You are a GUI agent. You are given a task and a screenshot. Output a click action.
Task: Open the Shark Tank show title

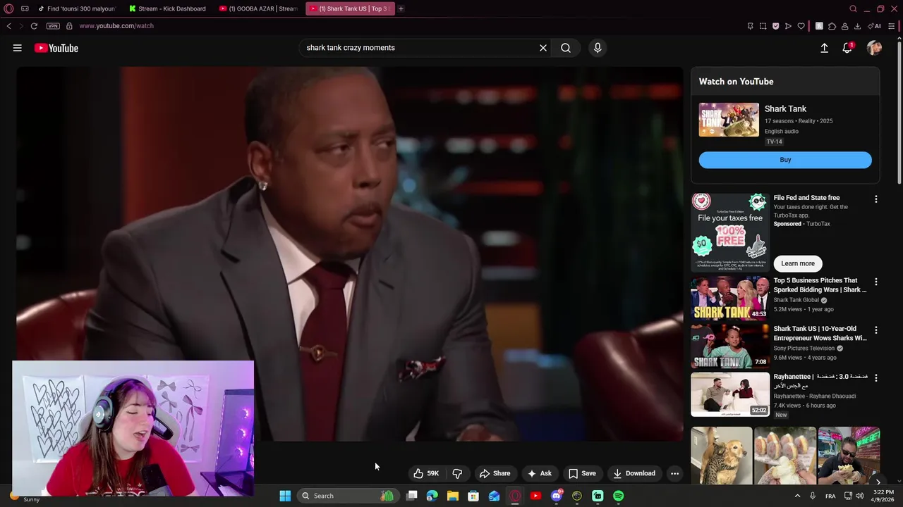pos(785,108)
